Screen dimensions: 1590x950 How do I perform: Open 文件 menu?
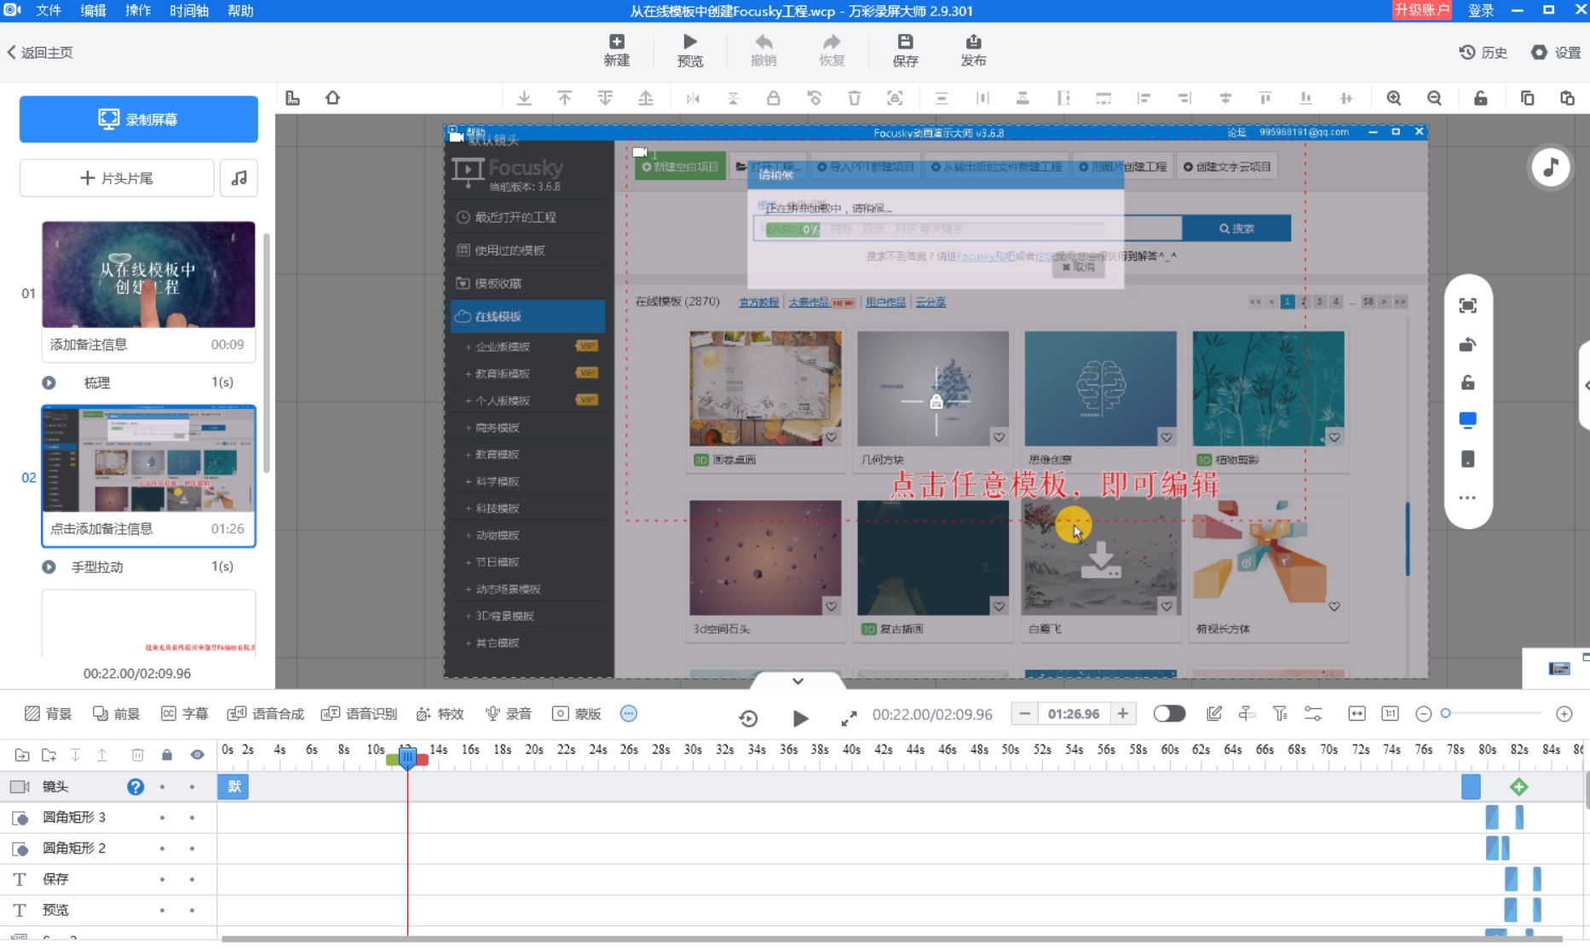pyautogui.click(x=49, y=10)
